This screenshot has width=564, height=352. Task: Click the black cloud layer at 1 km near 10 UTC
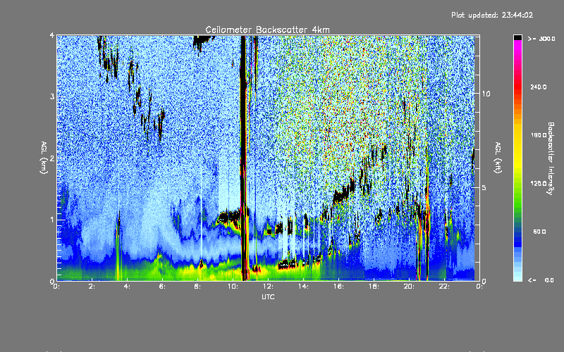coord(228,217)
